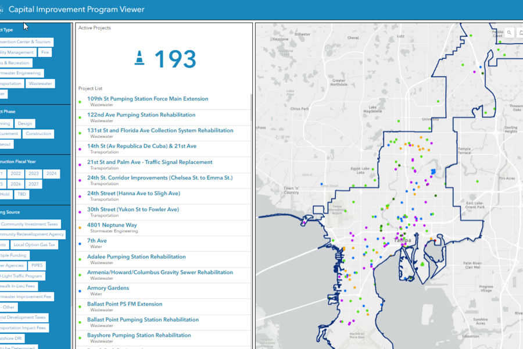
Task: Toggle the Fire project type filter
Action: tap(45, 52)
